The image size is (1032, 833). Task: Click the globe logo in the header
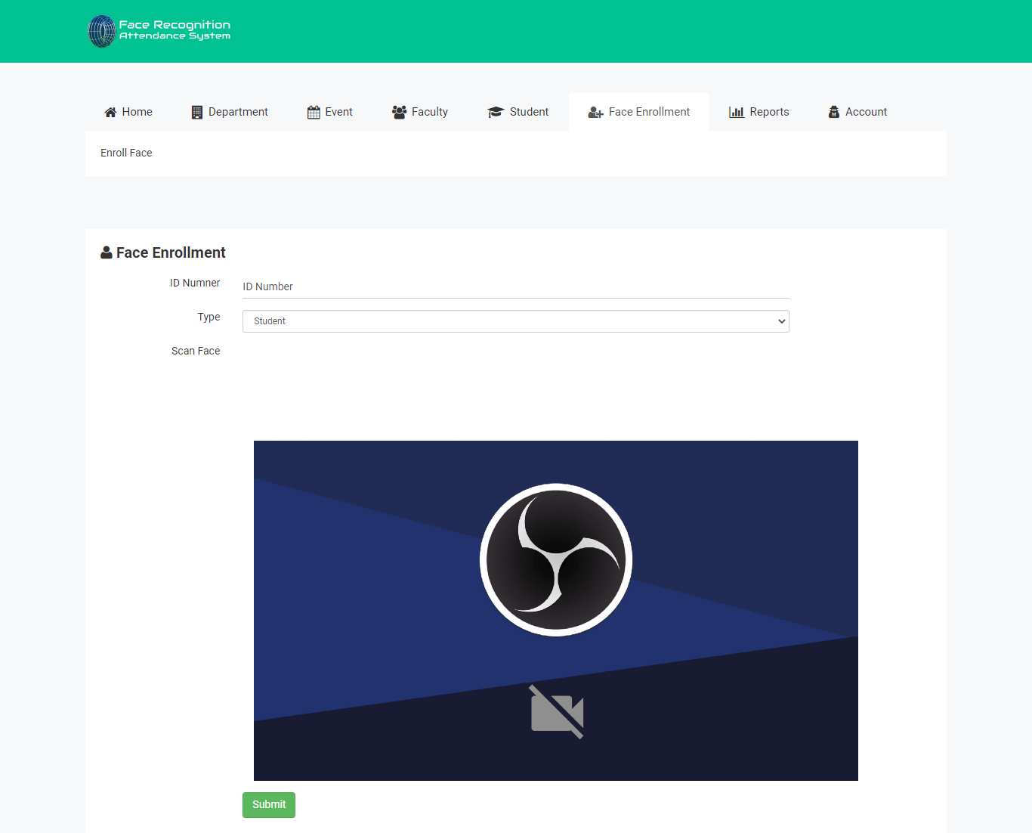102,31
